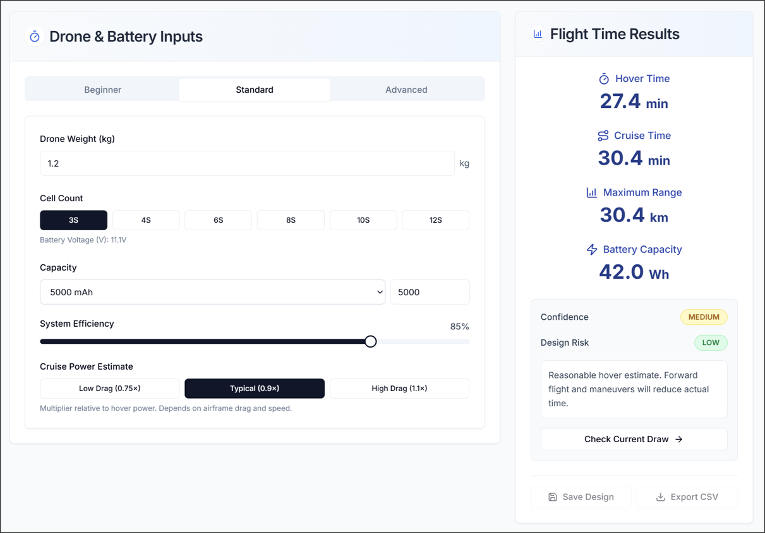The height and width of the screenshot is (533, 765).
Task: Open the Capacity dropdown showing 5000 mAh
Action: [x=213, y=291]
